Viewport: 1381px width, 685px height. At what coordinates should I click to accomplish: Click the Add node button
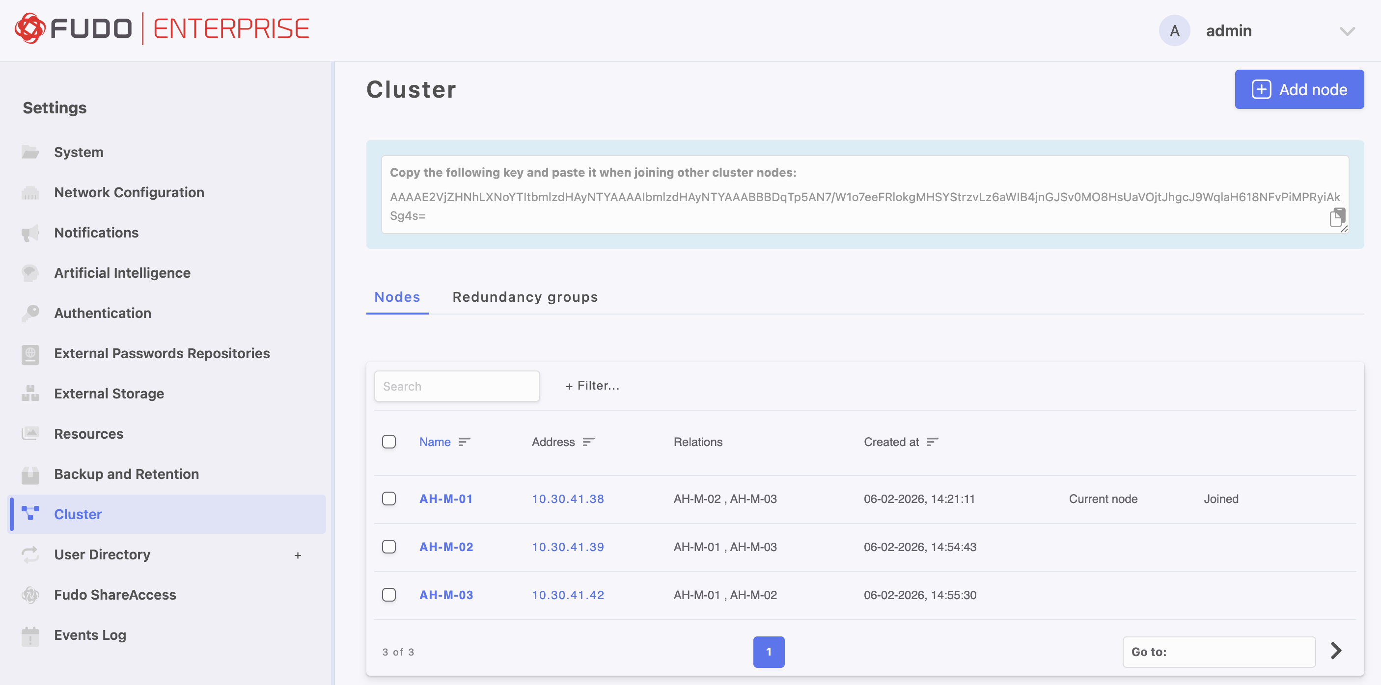coord(1299,89)
